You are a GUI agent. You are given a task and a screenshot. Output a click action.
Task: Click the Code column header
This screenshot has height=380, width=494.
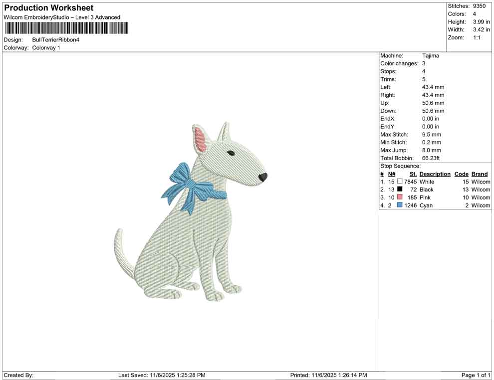coord(461,174)
